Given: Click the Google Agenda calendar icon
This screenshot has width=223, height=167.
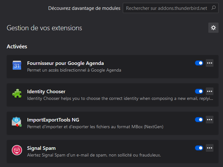Looking at the screenshot, I should pos(17,65).
